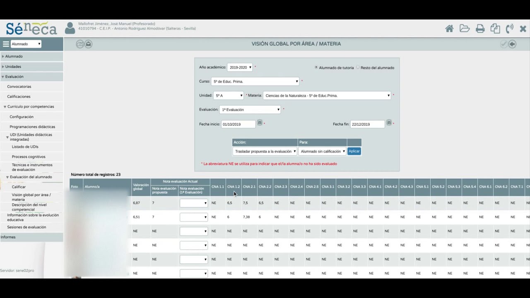The image size is (530, 298).
Task: Open Sesiones de evaluación
Action: (26, 227)
